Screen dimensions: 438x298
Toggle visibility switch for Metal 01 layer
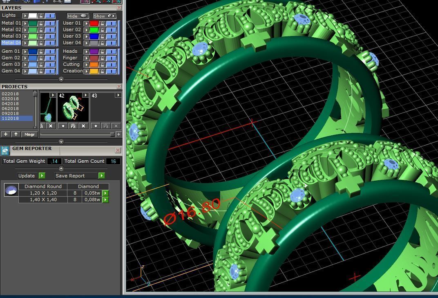click(50, 23)
